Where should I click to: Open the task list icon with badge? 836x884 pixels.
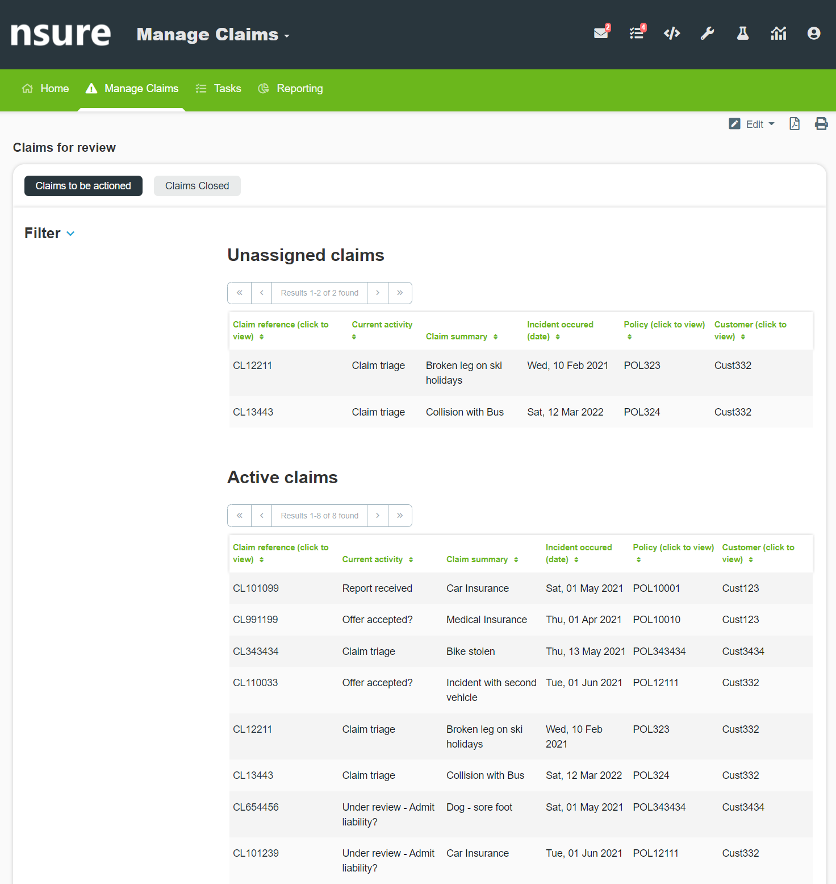tap(637, 34)
